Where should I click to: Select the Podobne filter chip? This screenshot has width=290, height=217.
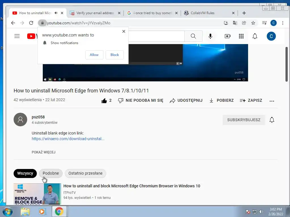(x=51, y=173)
